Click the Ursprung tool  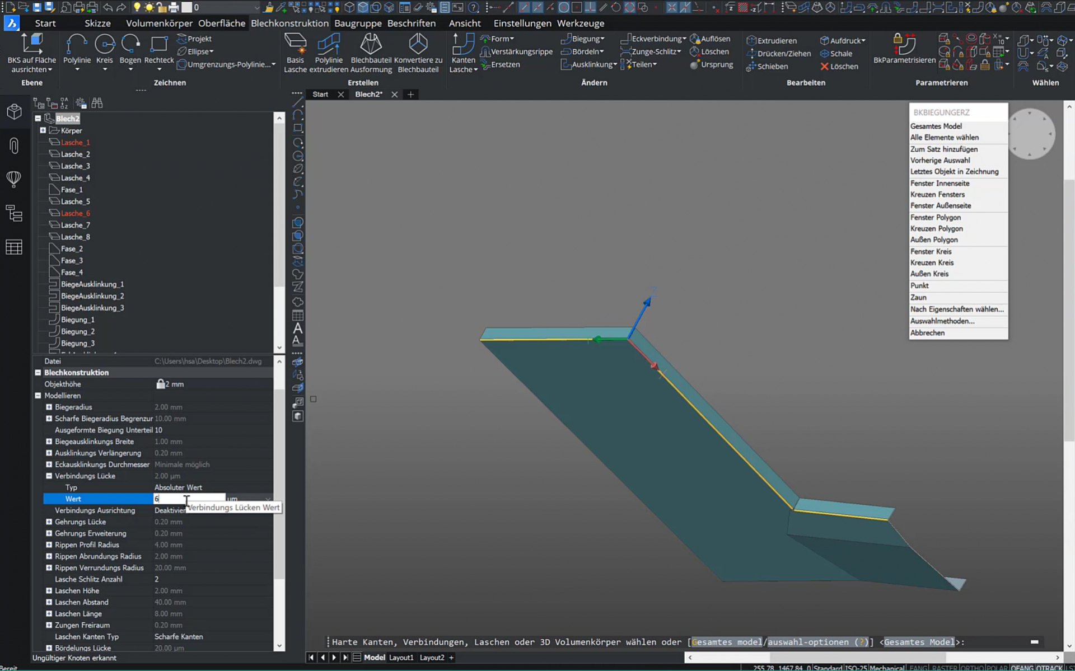coord(712,64)
